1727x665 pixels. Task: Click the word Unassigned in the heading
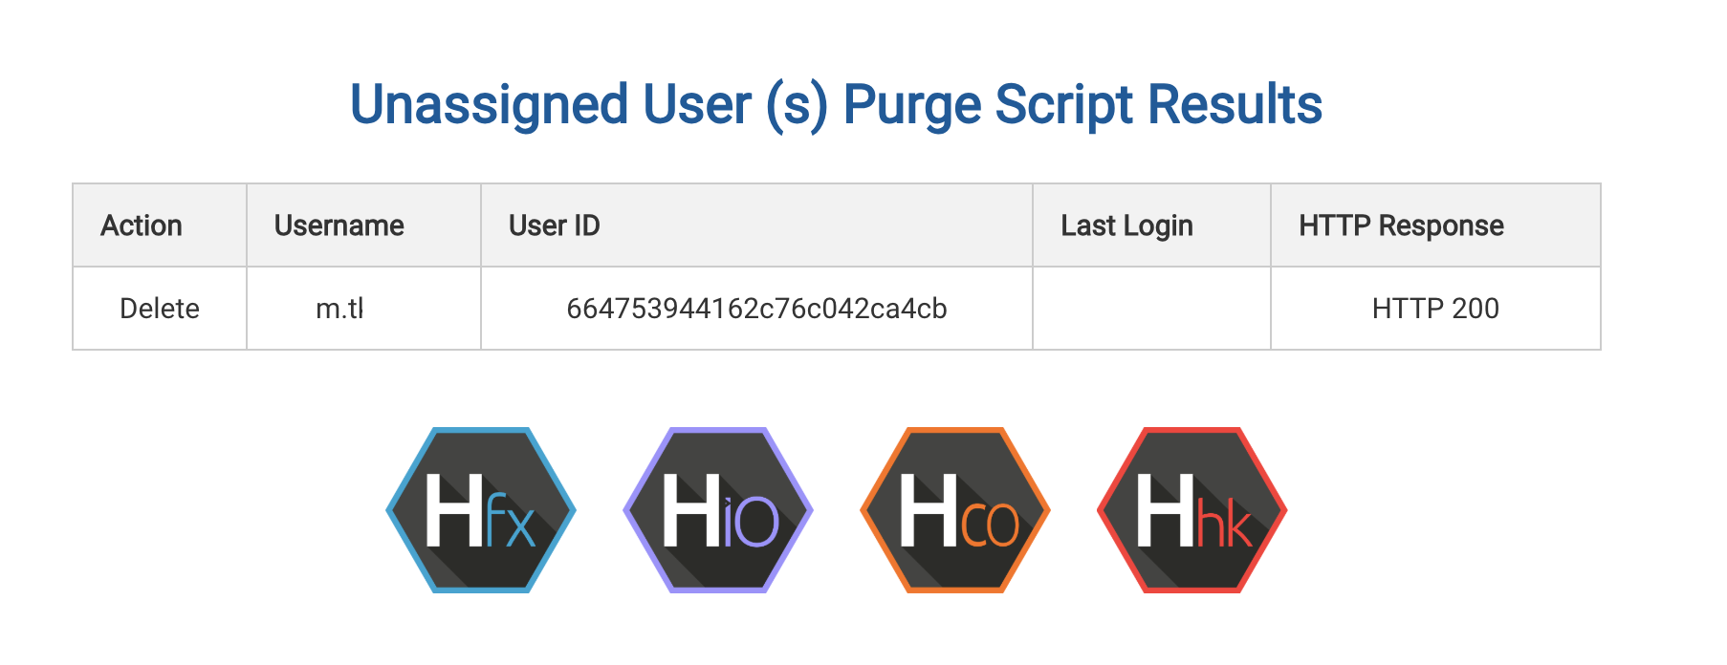coord(489,104)
